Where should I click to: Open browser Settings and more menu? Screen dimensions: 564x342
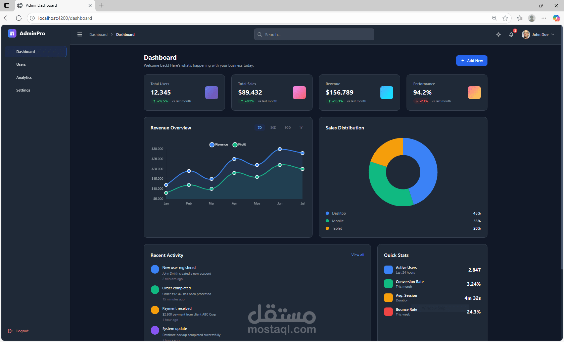tap(544, 18)
